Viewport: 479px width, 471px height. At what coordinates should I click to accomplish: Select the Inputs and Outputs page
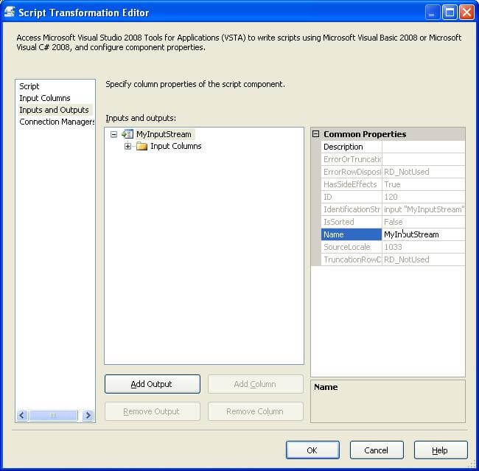coord(54,110)
